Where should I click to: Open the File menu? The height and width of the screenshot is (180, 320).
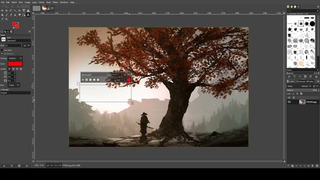pyautogui.click(x=2, y=2)
